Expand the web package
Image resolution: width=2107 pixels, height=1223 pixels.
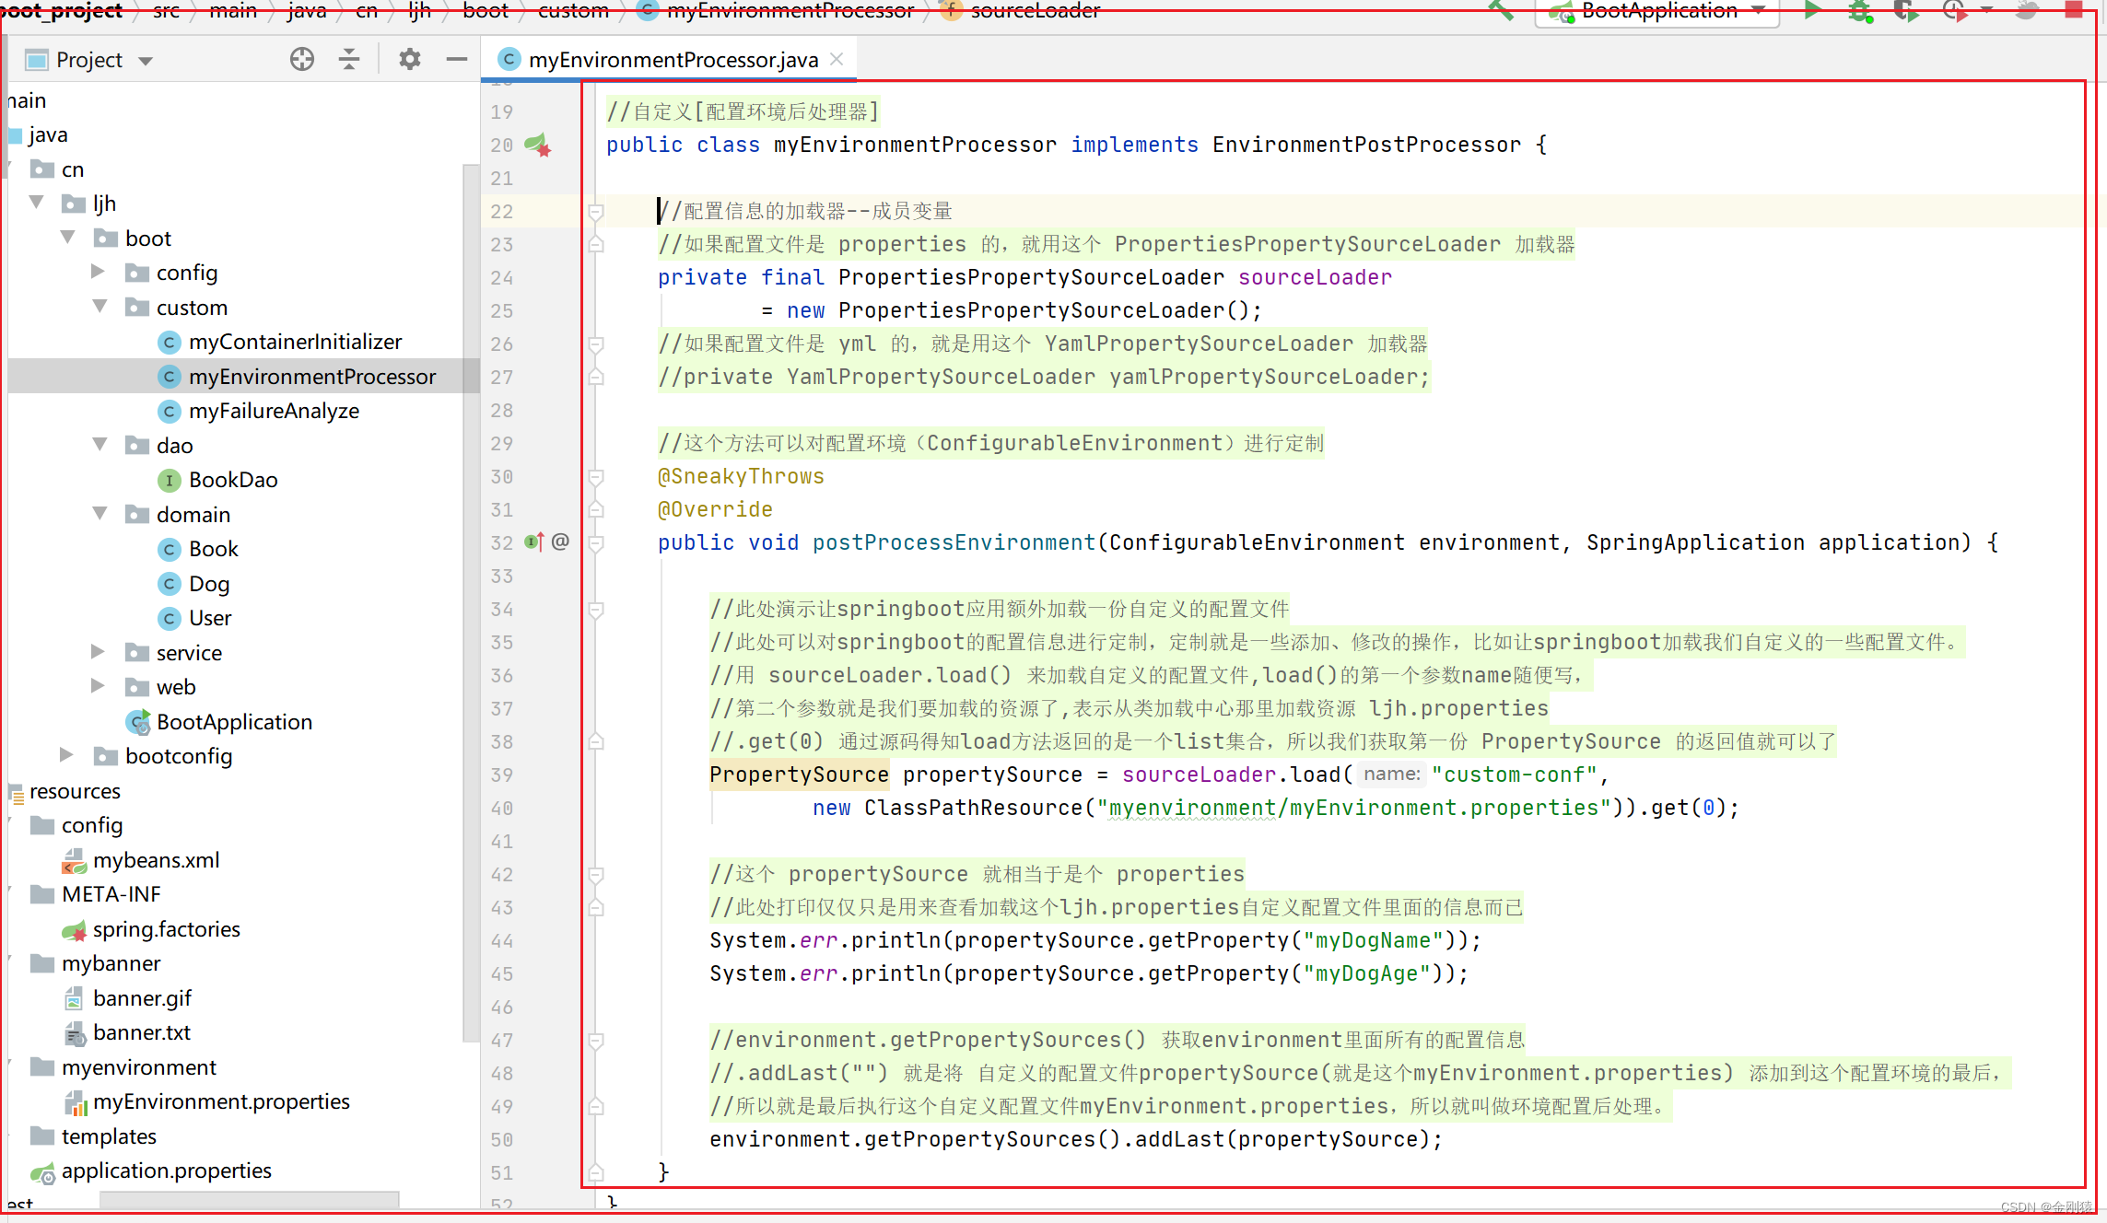pyautogui.click(x=99, y=686)
